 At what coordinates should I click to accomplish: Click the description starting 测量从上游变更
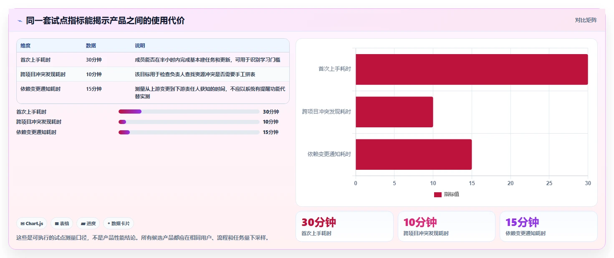[x=210, y=93]
